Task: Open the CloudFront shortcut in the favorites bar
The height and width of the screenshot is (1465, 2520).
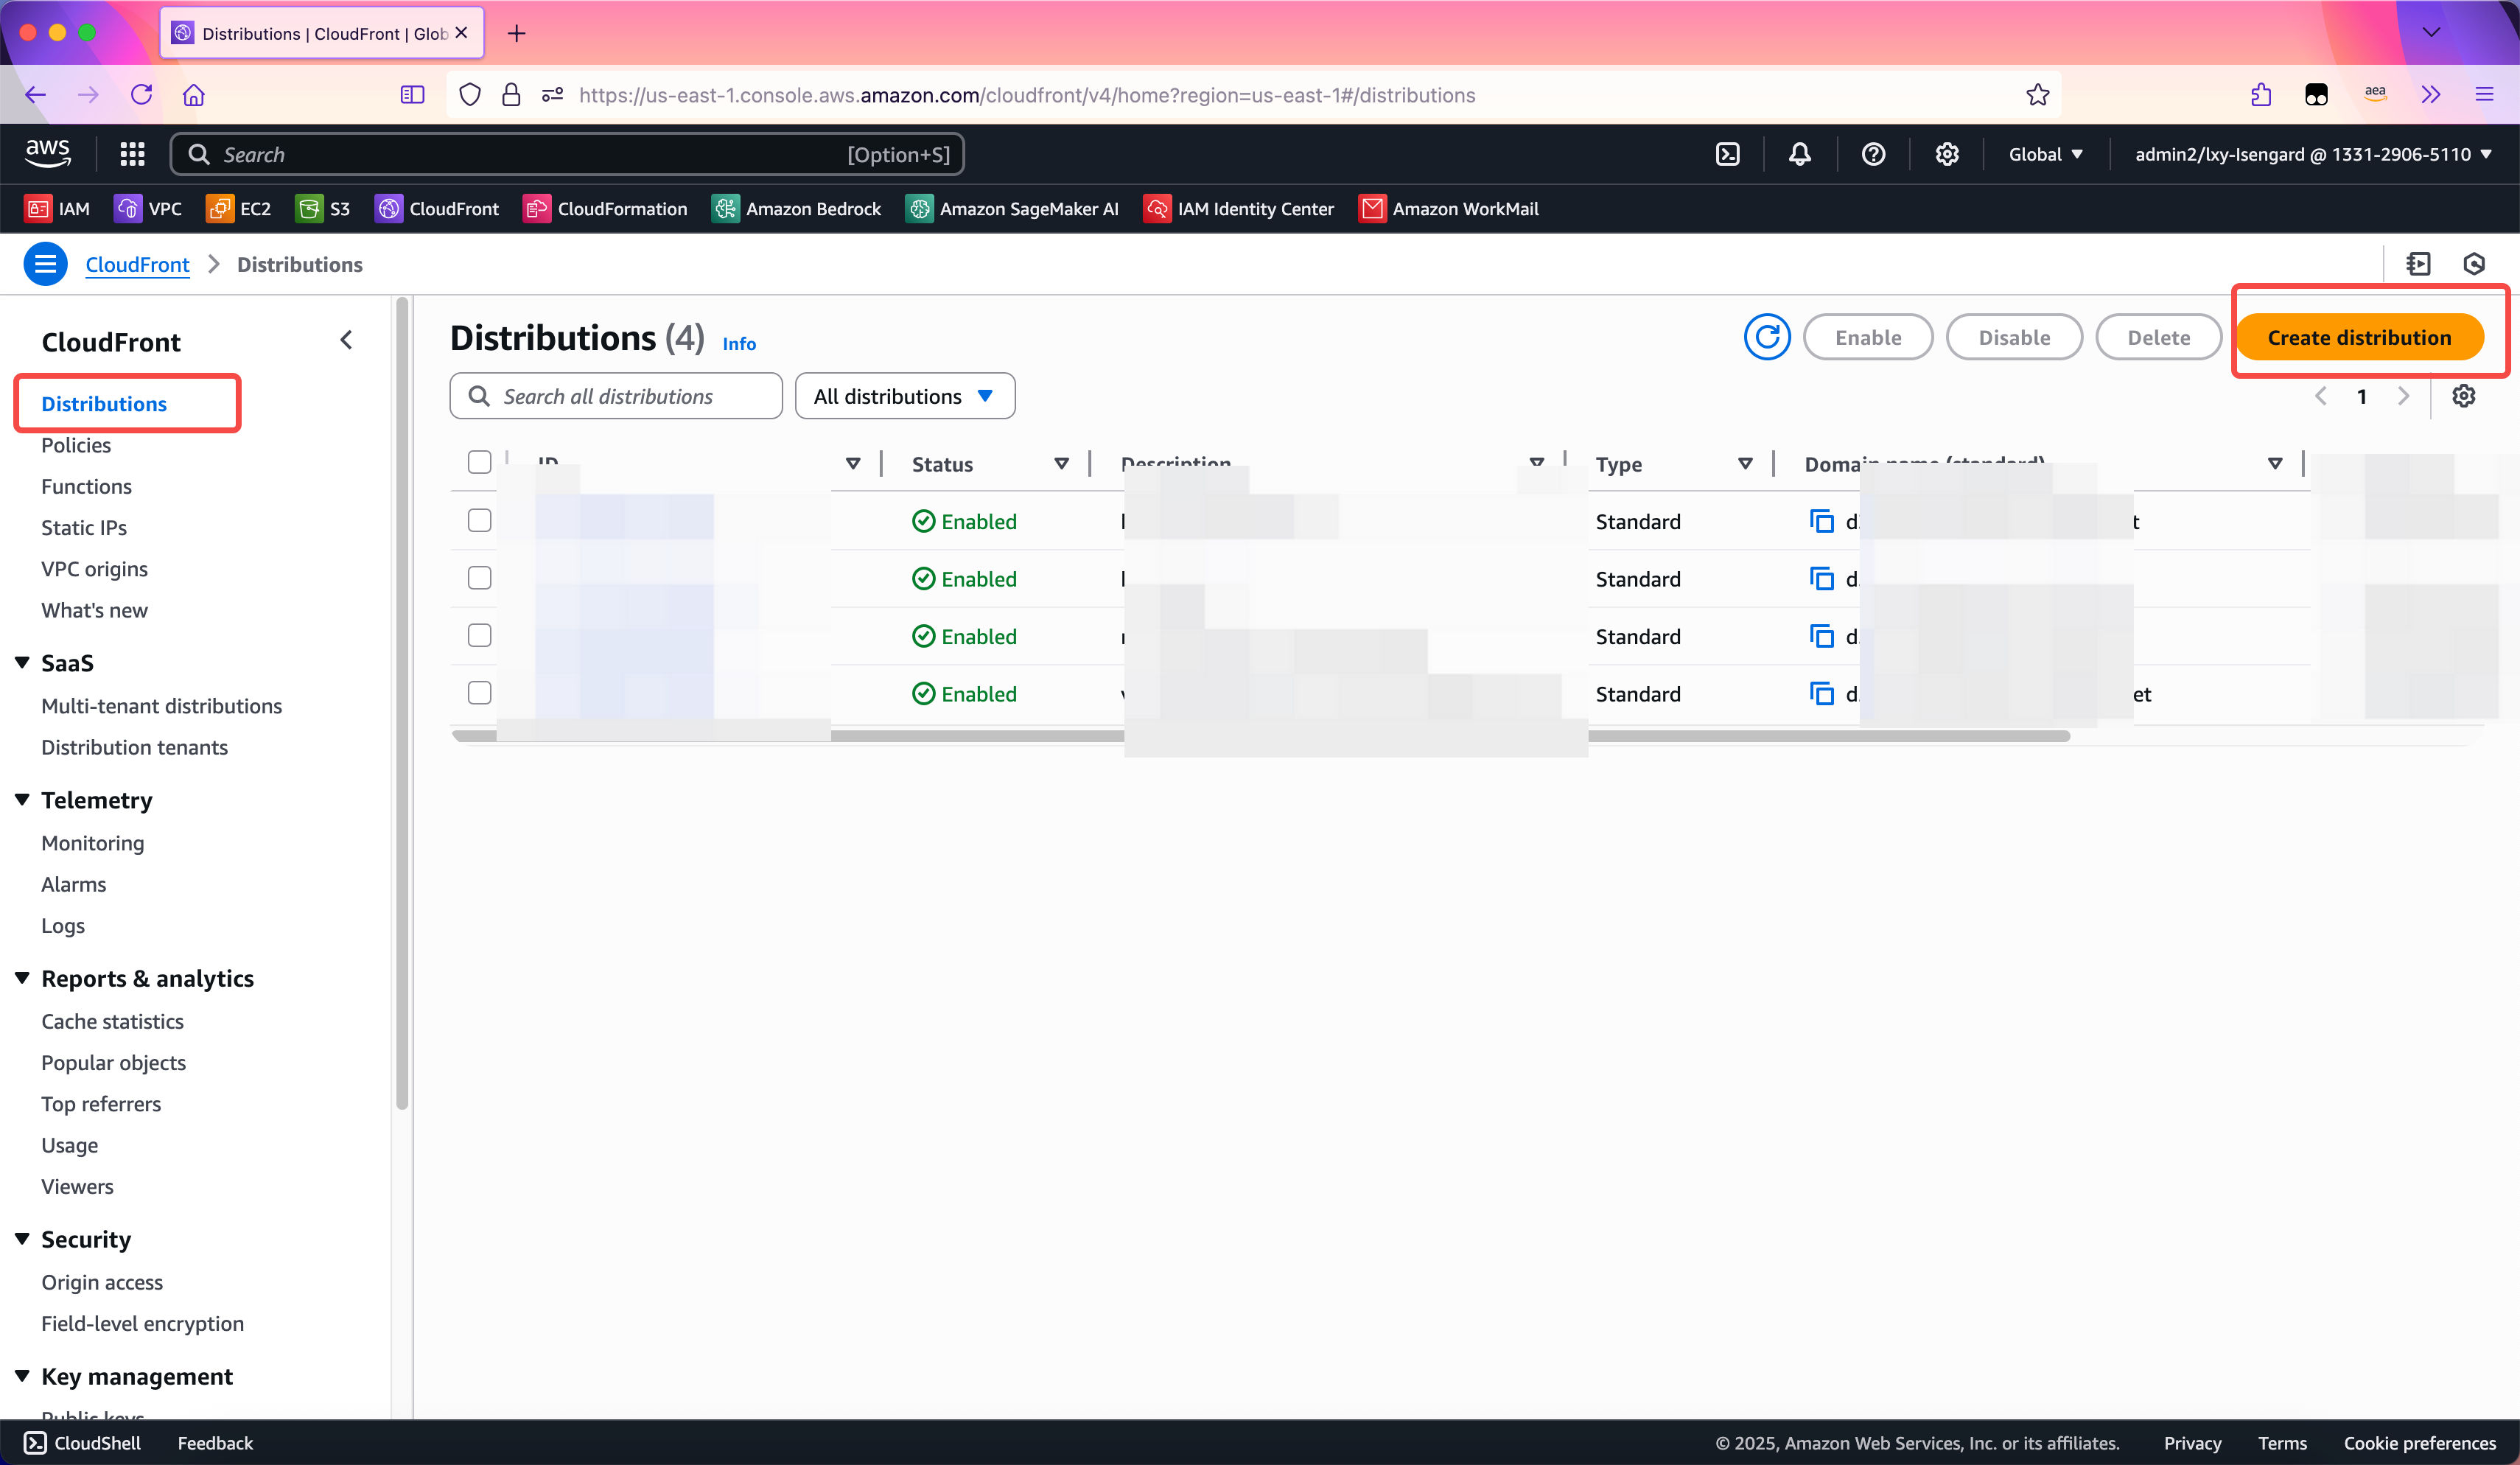Action: (x=436, y=208)
